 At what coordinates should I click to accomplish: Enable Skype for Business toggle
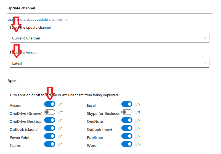click(127, 112)
